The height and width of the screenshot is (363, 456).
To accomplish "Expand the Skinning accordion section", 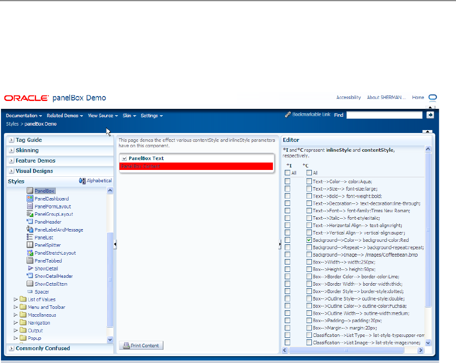I will [11, 150].
